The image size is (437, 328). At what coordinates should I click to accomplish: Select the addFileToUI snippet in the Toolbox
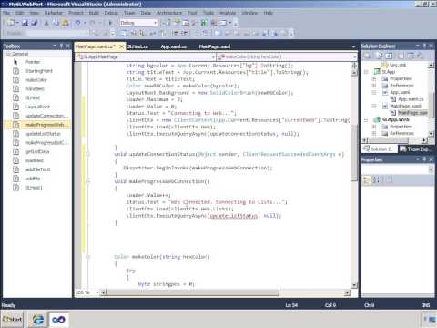[x=37, y=169]
